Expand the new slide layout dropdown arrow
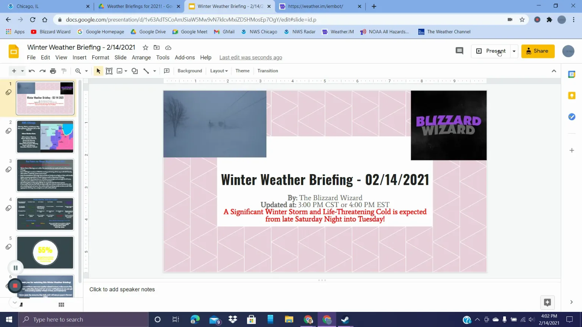This screenshot has width=582, height=327. click(22, 71)
